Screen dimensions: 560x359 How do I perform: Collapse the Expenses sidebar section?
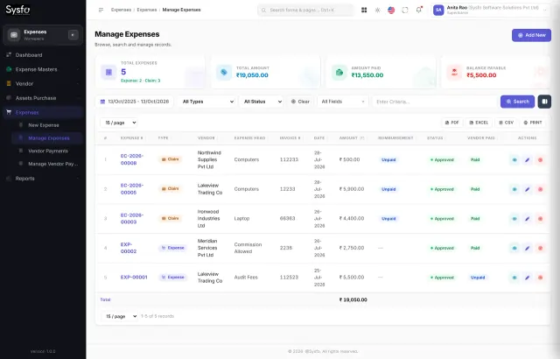[x=43, y=112]
